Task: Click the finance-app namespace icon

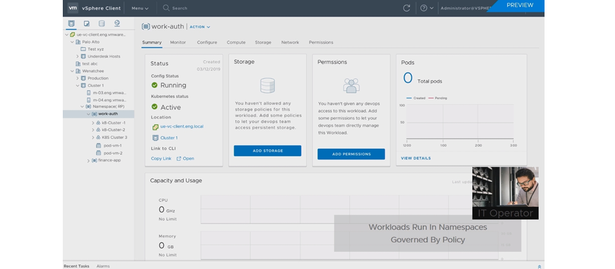Action: pos(94,160)
